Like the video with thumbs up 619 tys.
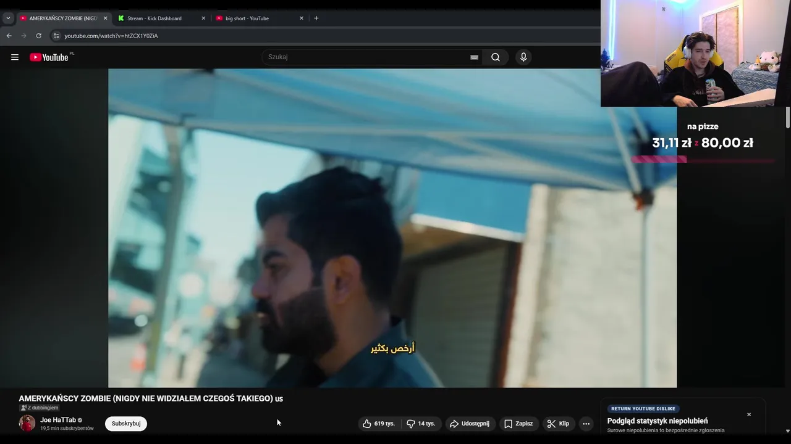The height and width of the screenshot is (444, 791). coord(379,424)
